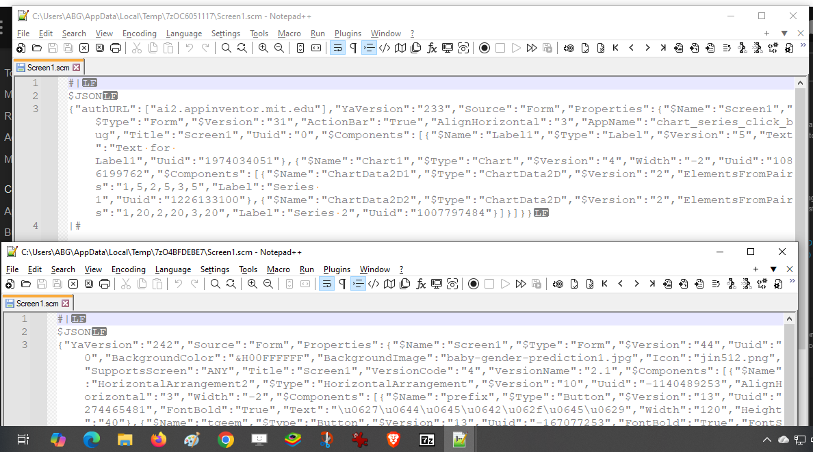Open Google Chrome from the taskbar

[x=226, y=440]
